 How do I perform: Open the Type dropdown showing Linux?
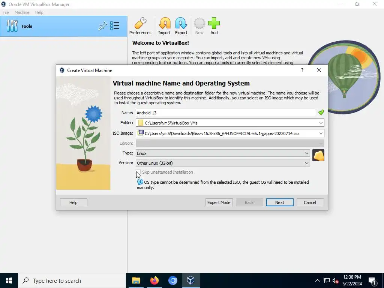[223, 153]
